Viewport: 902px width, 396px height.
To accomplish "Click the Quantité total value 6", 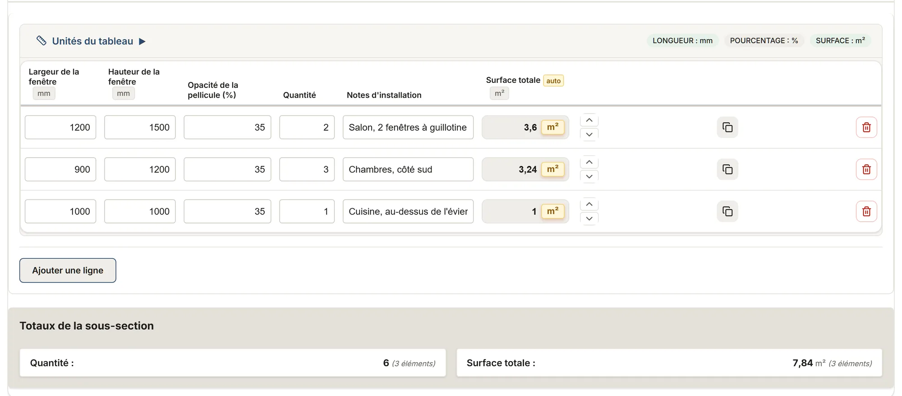I will (386, 363).
